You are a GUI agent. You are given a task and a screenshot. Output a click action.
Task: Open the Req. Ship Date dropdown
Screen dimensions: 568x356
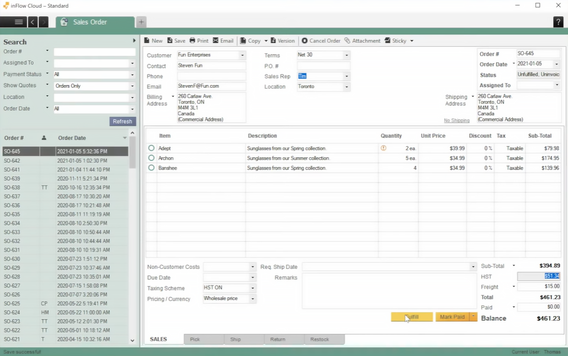[x=473, y=267]
